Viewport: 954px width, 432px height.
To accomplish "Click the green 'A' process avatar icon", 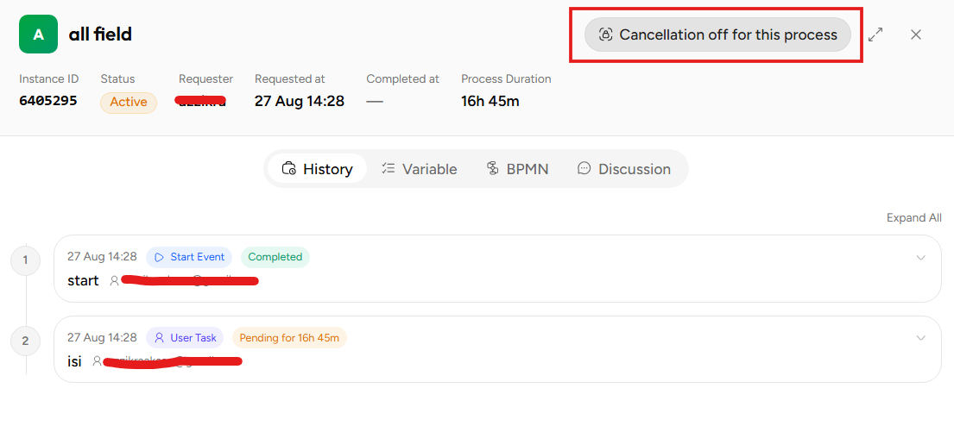I will (38, 34).
